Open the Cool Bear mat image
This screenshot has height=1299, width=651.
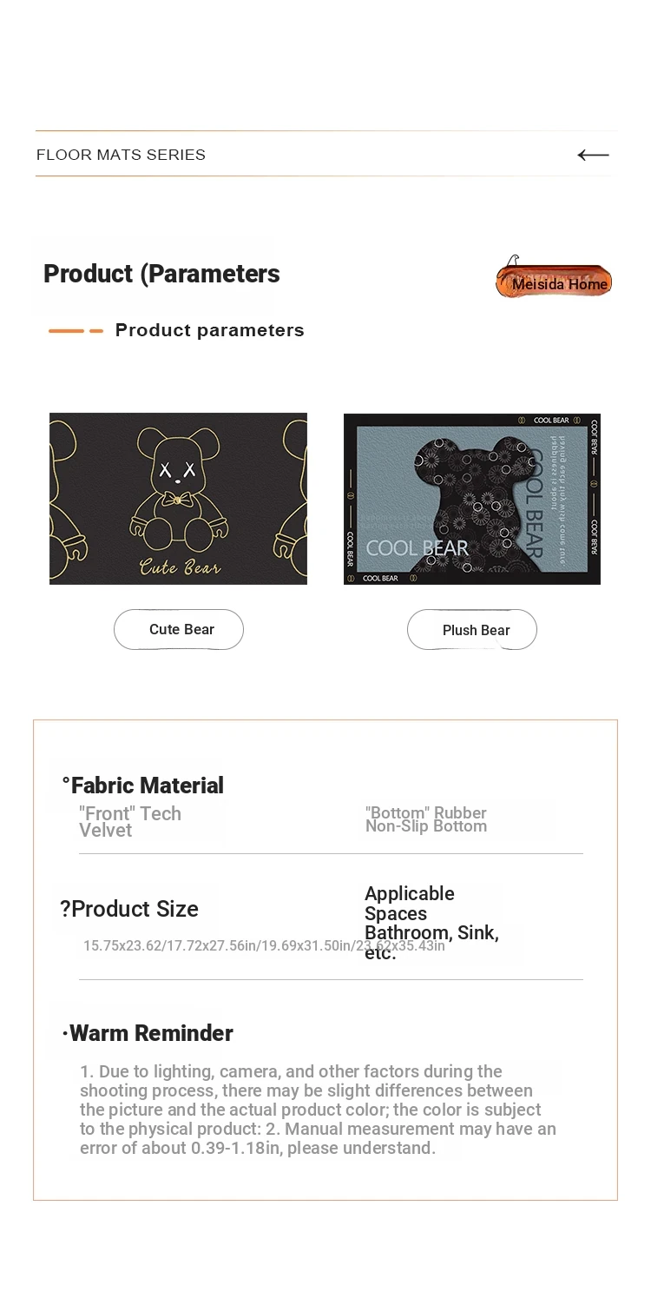click(472, 499)
